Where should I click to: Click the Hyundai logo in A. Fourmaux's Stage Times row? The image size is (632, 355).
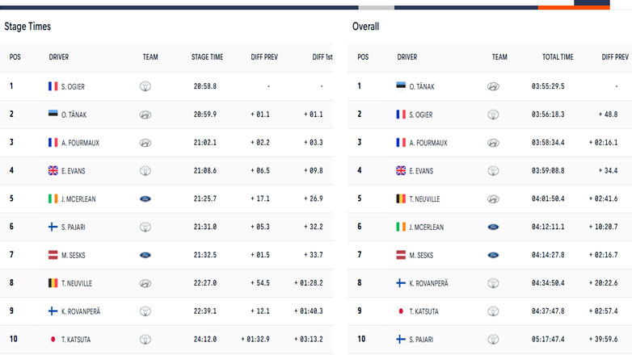(x=145, y=143)
